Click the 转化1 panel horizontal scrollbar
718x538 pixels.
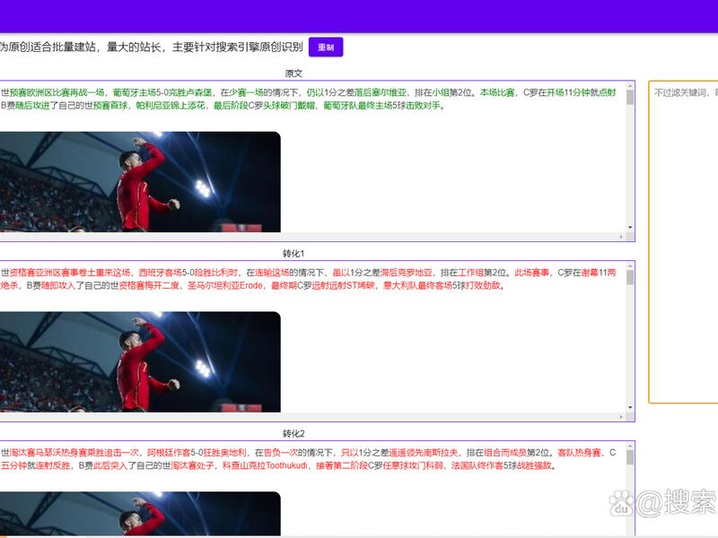(312, 417)
